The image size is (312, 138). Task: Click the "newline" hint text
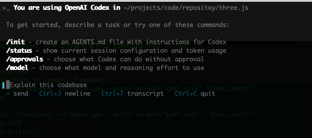[x=77, y=94]
